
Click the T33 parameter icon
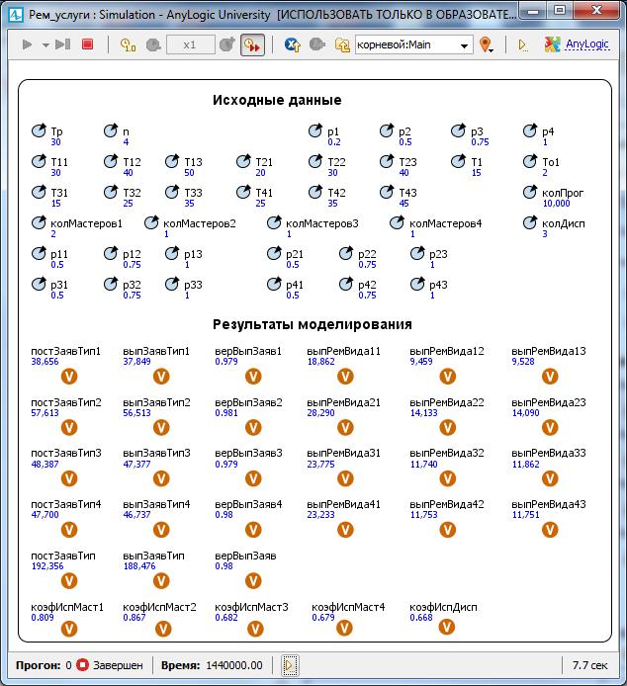pyautogui.click(x=172, y=192)
